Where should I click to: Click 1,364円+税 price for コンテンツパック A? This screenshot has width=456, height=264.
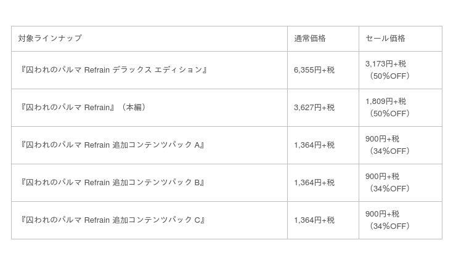314,145
